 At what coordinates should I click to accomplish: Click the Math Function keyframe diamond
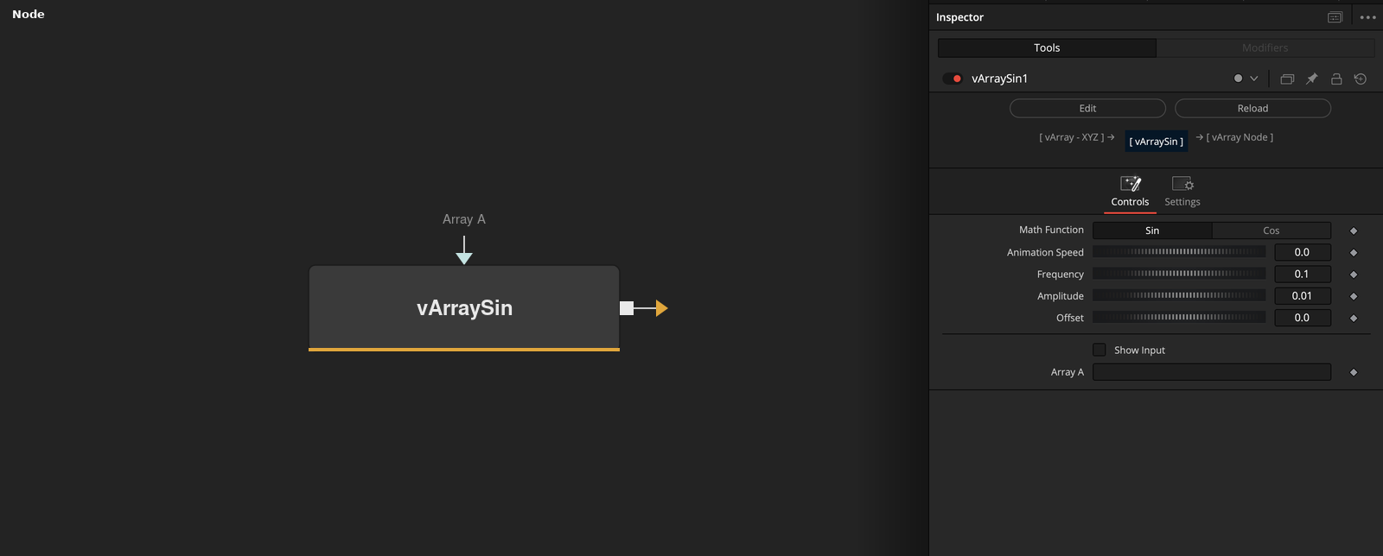1354,231
